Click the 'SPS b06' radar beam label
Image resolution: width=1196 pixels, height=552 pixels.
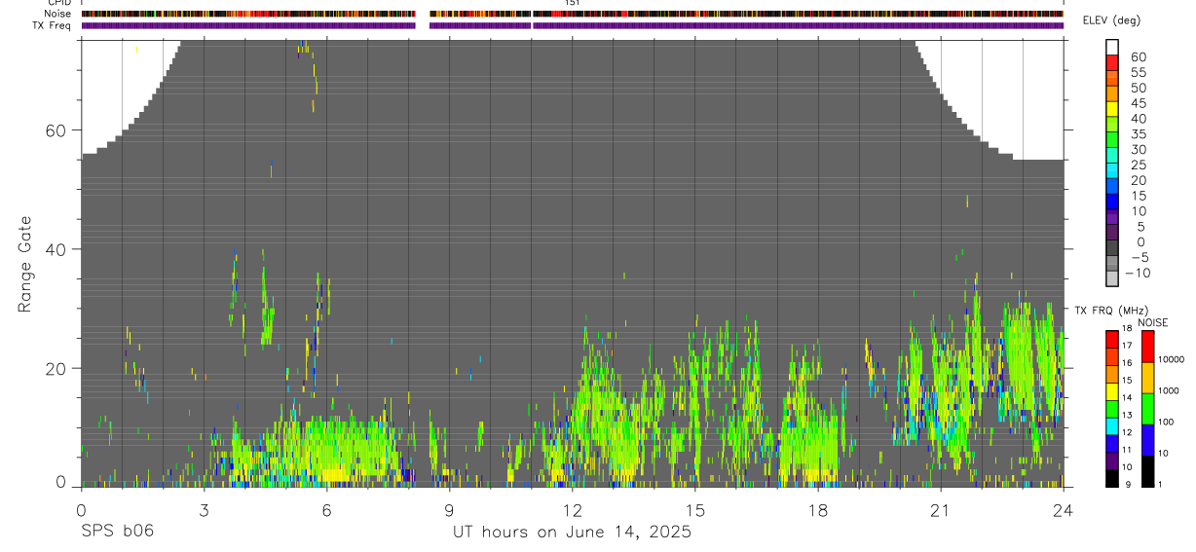click(116, 533)
